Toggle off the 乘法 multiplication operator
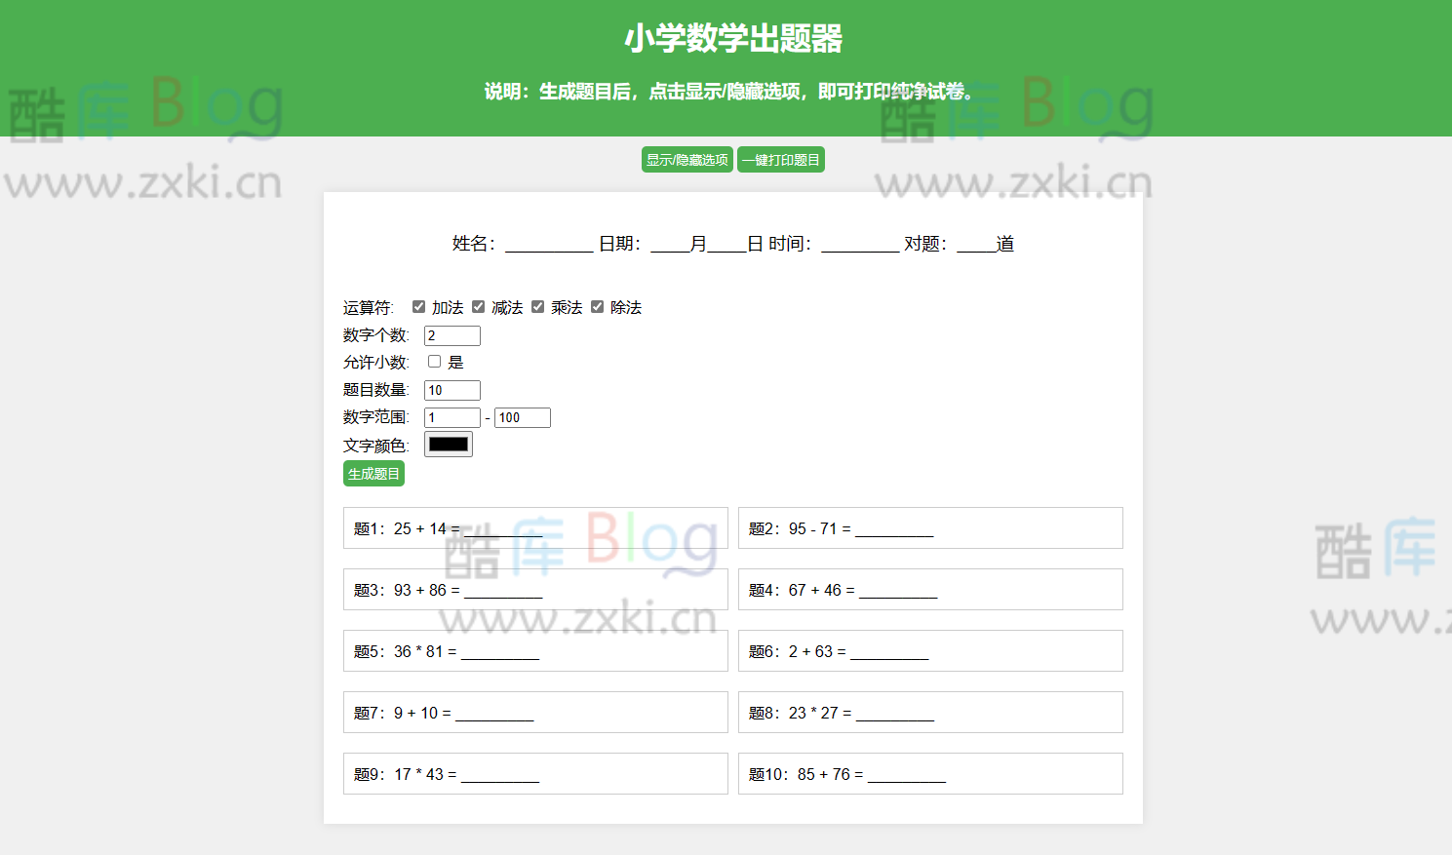Screen dimensions: 1452x855 [x=538, y=306]
